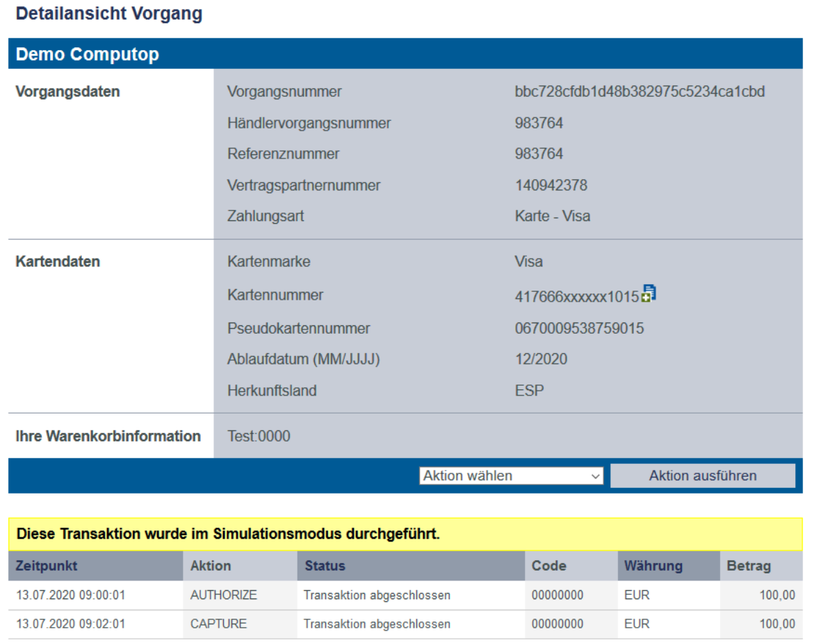Select the Währung column header

(x=669, y=566)
